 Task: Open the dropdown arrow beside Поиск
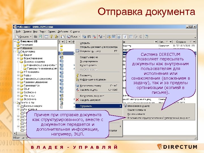pyautogui.click(x=80, y=37)
